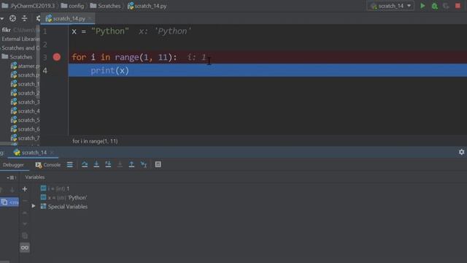467x263 pixels.
Task: Add new watch with plus icon
Action: click(x=25, y=189)
